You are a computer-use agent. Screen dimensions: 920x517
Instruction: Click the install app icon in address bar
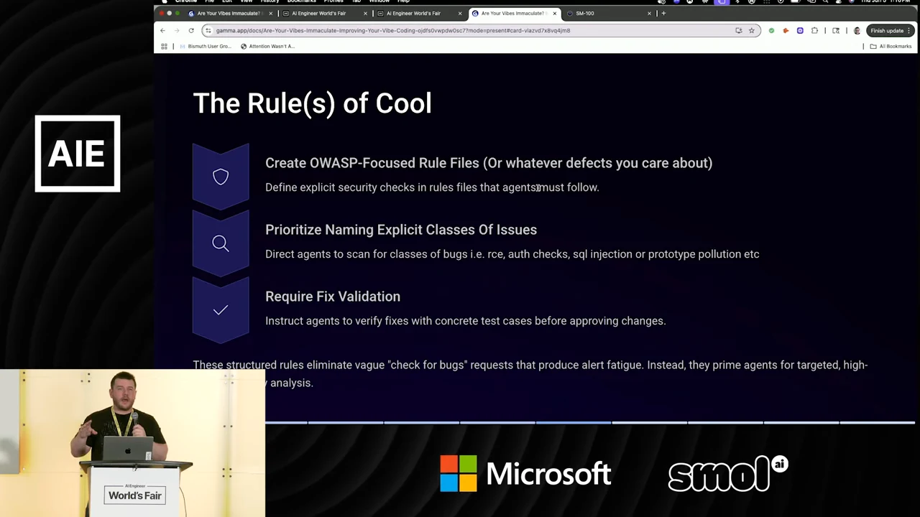pyautogui.click(x=738, y=30)
